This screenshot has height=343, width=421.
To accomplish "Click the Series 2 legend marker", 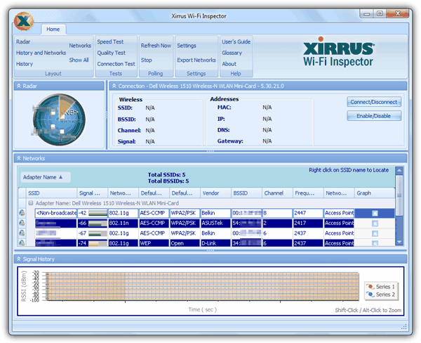I will 370,295.
